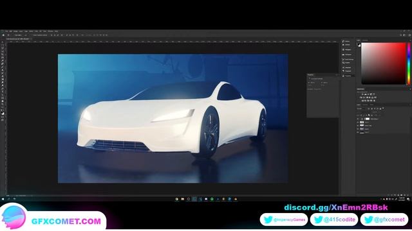
Task: Open the Brush Settings collapsed panel
Action: click(348, 60)
